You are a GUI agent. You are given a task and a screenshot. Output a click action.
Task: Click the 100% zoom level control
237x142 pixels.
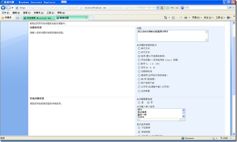click(x=226, y=138)
